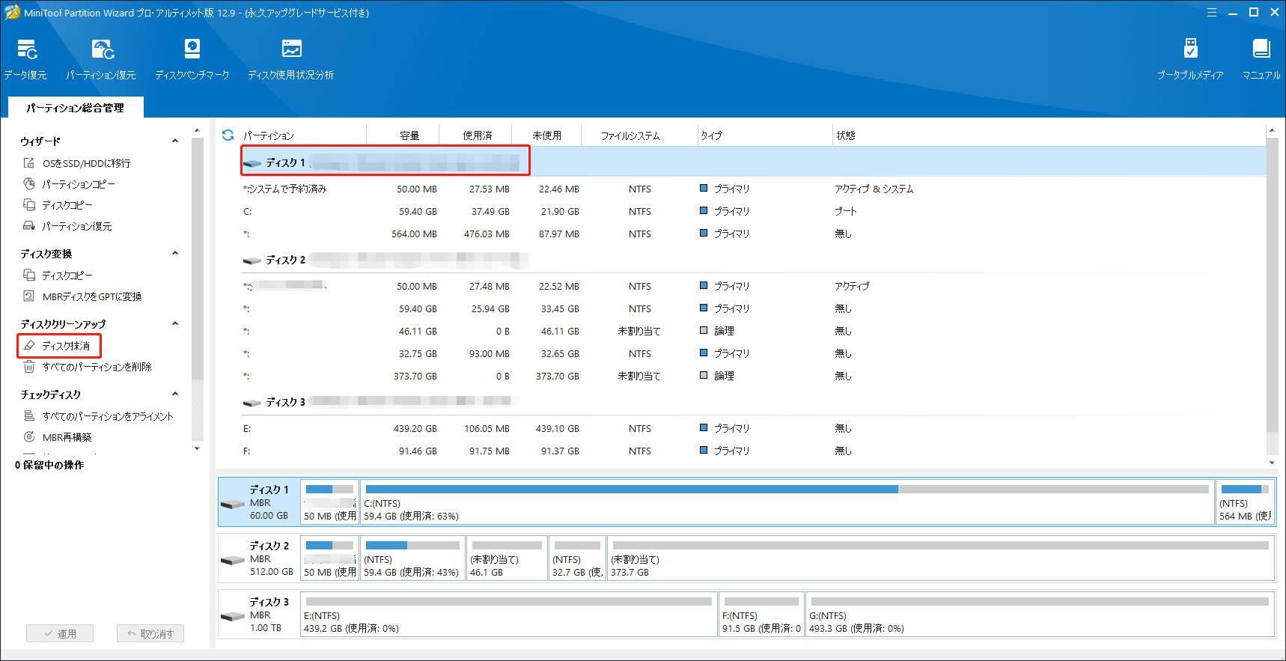The image size is (1286, 661).
Task: Select OSをSSD/HDDに移行 wizard
Action: [76, 163]
